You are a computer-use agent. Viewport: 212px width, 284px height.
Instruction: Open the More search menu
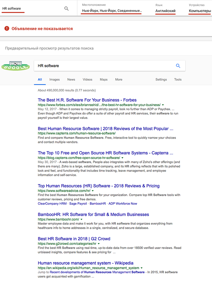(119, 79)
